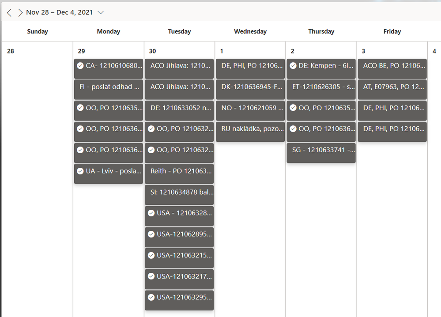Click the DE: Kempen - 6l task title
The height and width of the screenshot is (317, 441).
pyautogui.click(x=326, y=66)
